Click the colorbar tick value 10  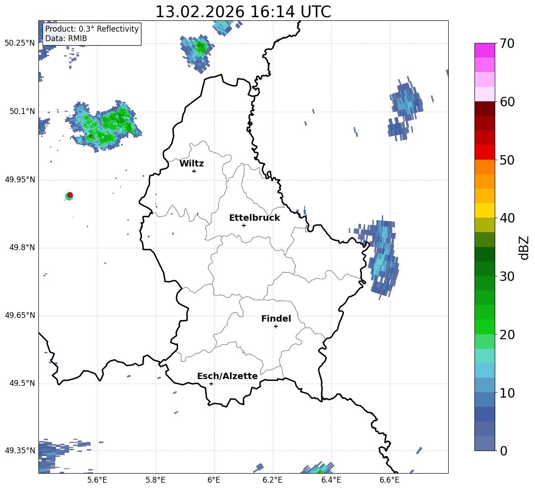[x=507, y=393]
